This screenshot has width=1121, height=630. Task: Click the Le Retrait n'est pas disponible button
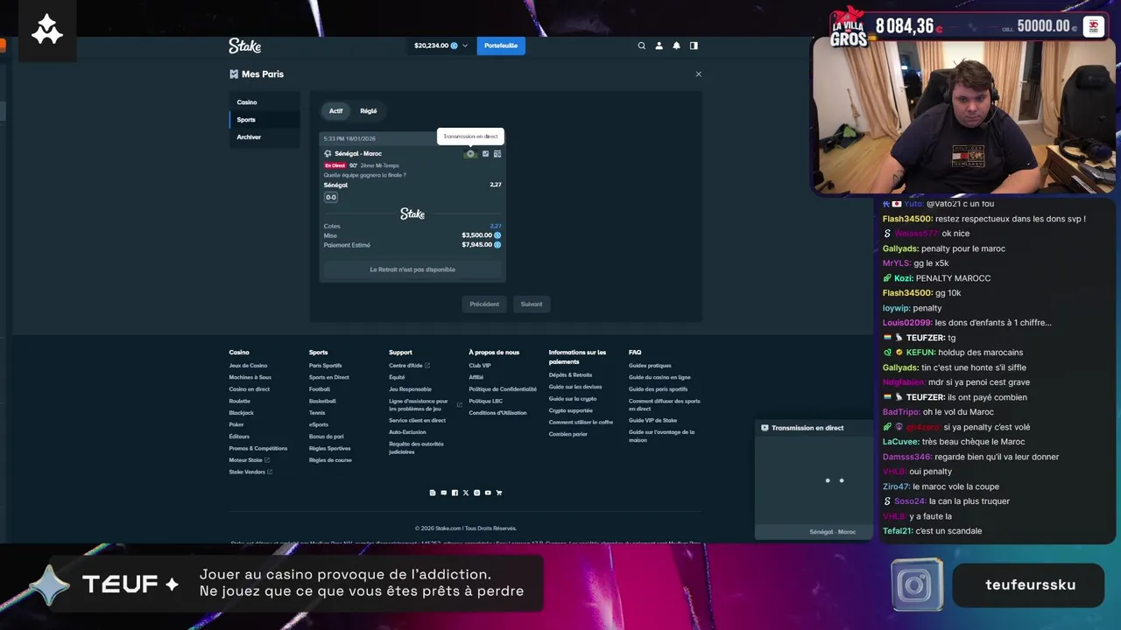click(x=412, y=269)
